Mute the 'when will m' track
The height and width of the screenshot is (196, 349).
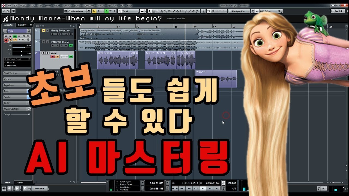[x=43, y=42]
